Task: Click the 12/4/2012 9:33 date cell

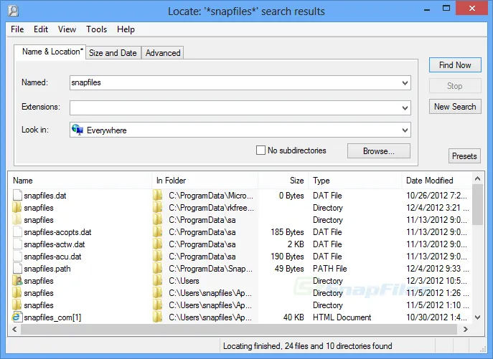Action: pyautogui.click(x=437, y=269)
